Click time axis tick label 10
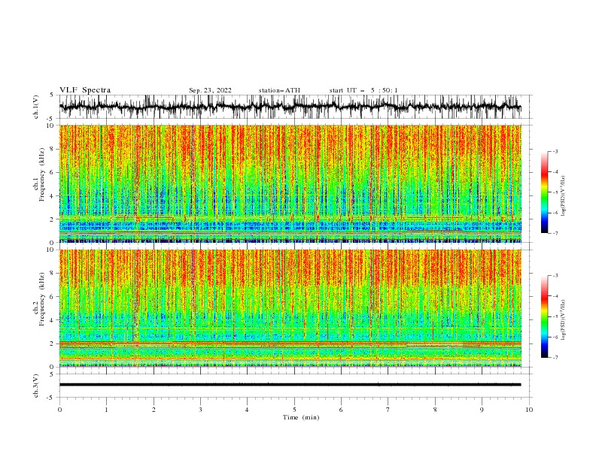The width and height of the screenshot is (596, 460). click(x=529, y=410)
